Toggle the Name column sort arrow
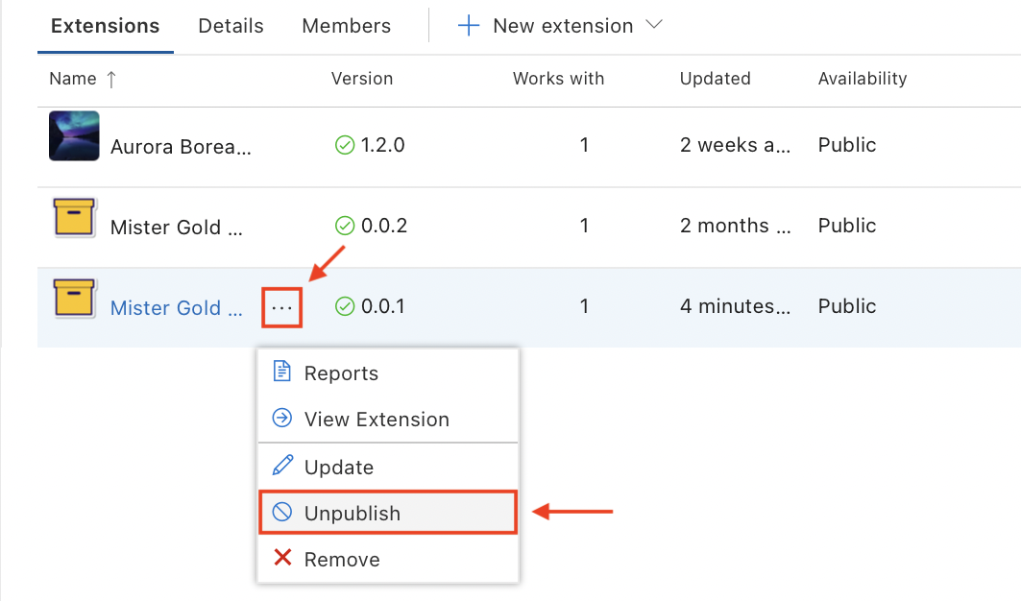The height and width of the screenshot is (601, 1021). click(x=111, y=79)
